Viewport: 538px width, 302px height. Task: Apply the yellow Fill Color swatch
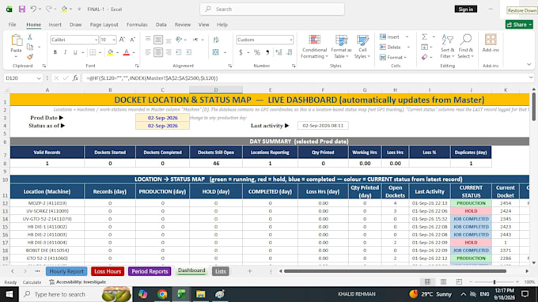point(110,52)
